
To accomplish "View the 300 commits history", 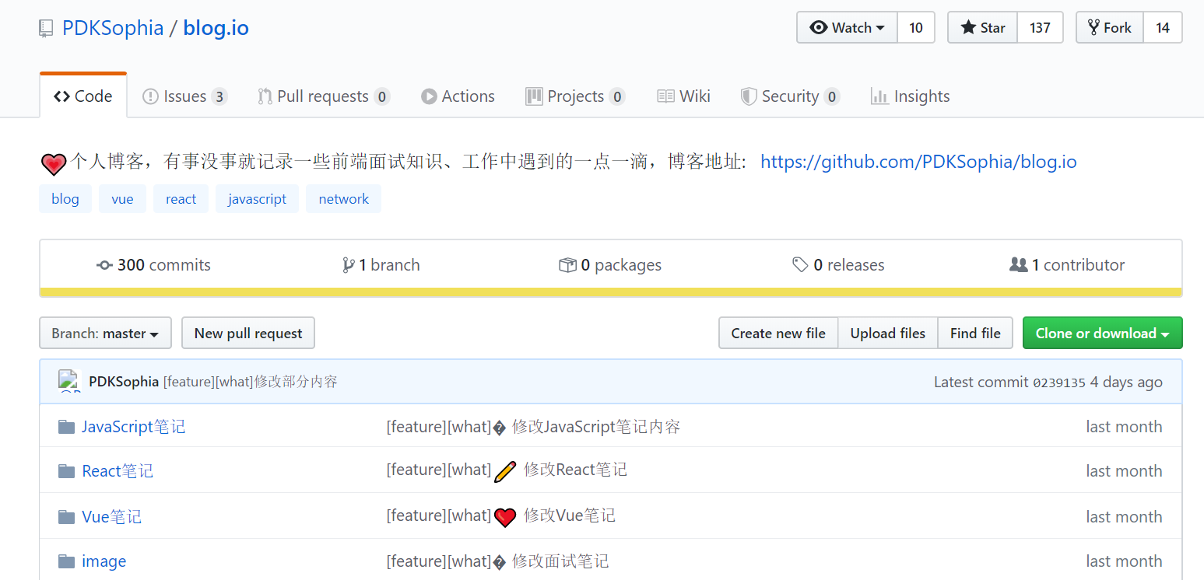I will [x=153, y=265].
